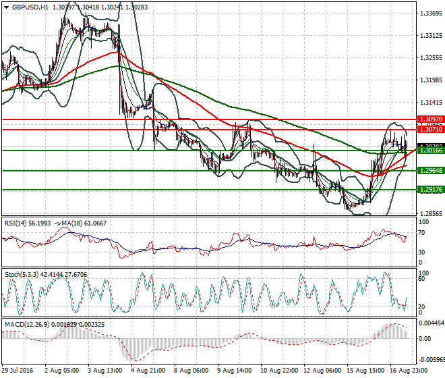Viewport: 445px width, 378px height.
Task: Click the 4 Aug 21:00 time label
Action: [148, 371]
